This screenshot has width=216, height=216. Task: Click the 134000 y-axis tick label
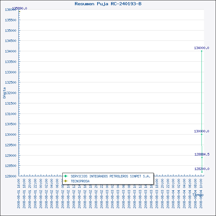pyautogui.click(x=10, y=51)
